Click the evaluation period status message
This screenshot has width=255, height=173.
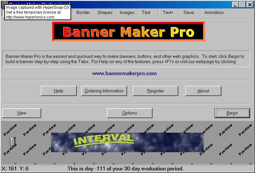click(x=125, y=169)
